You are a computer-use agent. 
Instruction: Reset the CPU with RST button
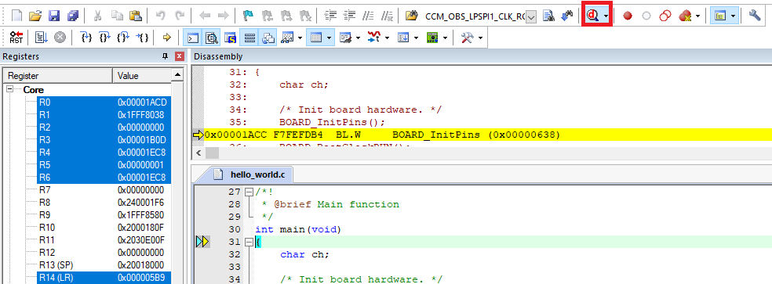pos(16,38)
